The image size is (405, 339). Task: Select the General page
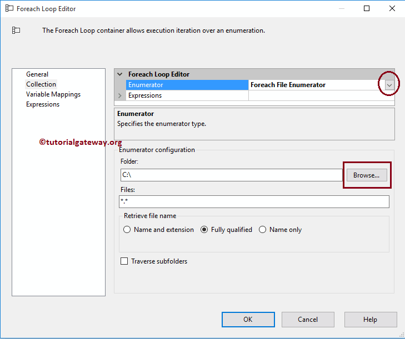(x=37, y=74)
